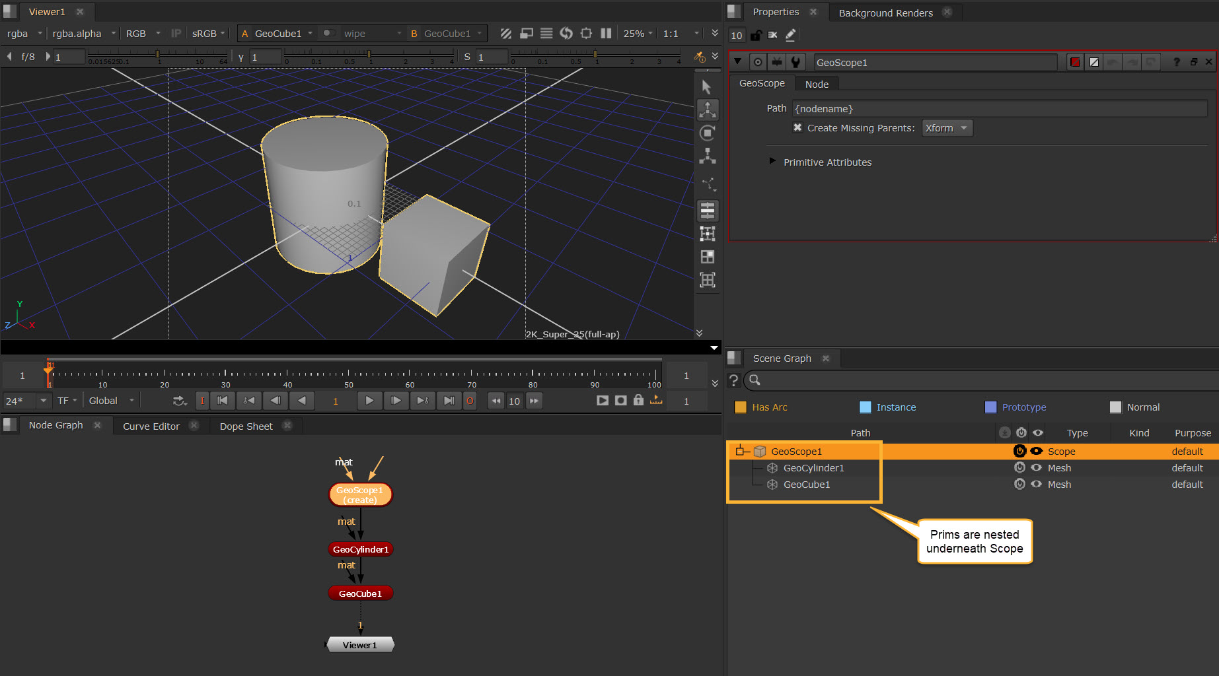Jump to first frame in timeline
1219x676 pixels.
point(223,400)
